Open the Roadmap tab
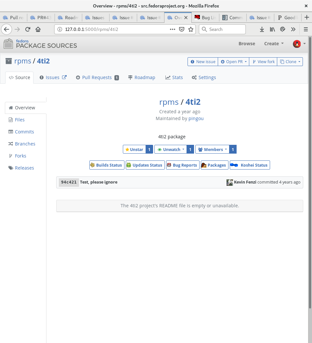Viewport: 312px width, 343px height. [142, 77]
